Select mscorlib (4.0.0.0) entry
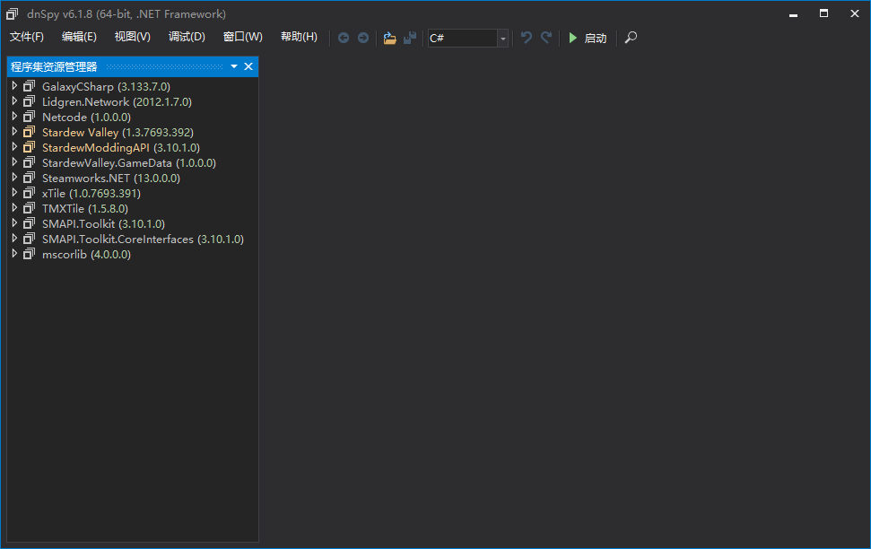The height and width of the screenshot is (549, 871). pyautogui.click(x=86, y=255)
